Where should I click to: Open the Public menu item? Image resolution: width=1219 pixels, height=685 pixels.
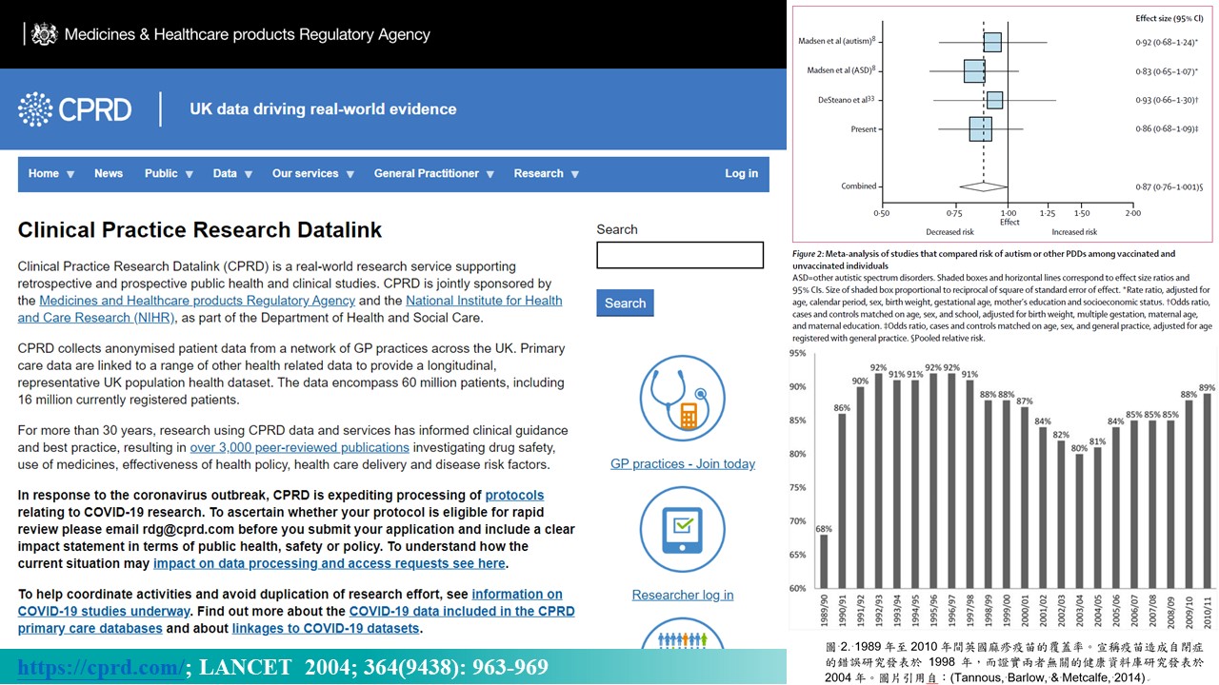(x=161, y=173)
